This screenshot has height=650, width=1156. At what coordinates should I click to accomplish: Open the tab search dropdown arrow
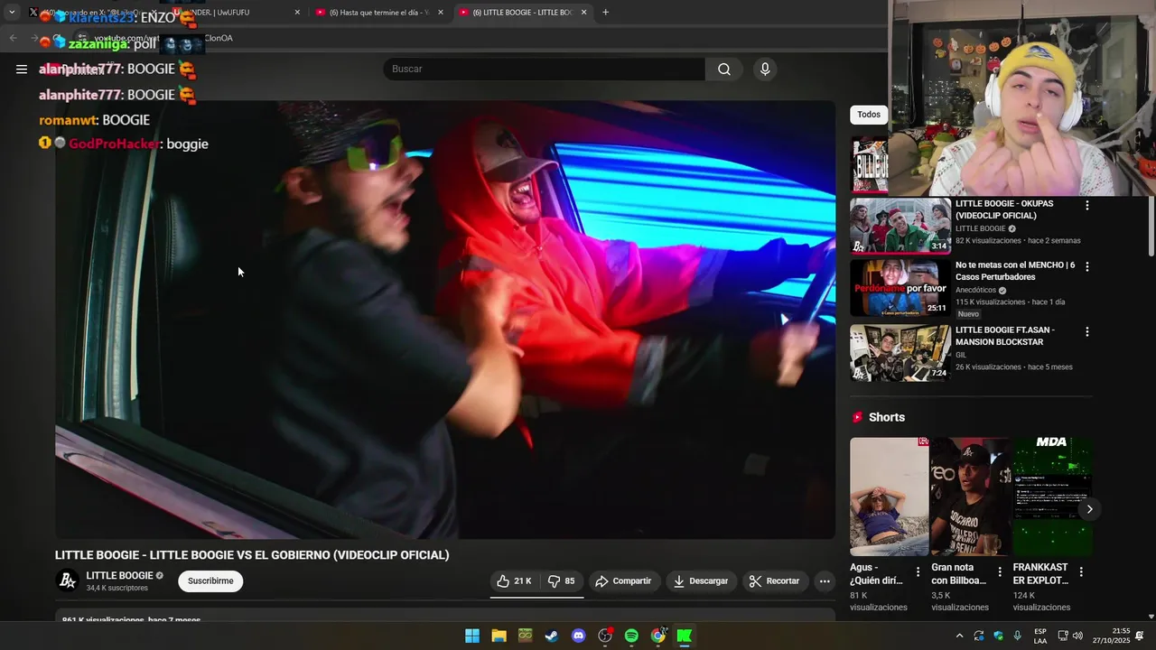click(12, 13)
